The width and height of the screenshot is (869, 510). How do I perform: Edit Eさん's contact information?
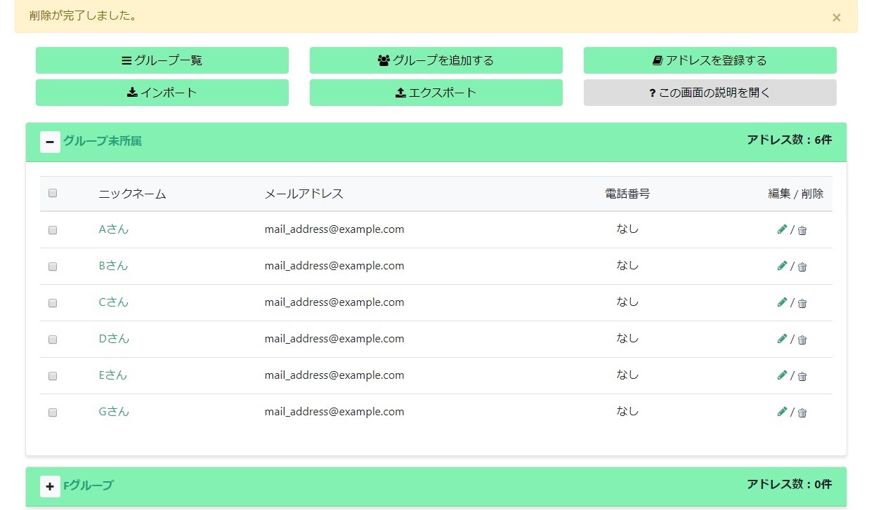[x=782, y=375]
